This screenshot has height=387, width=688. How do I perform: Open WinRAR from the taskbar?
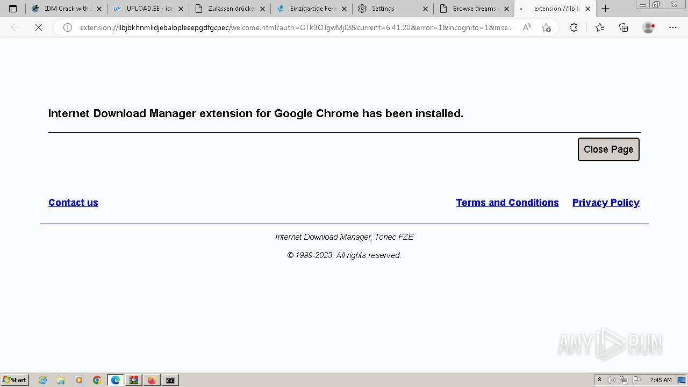tap(134, 380)
